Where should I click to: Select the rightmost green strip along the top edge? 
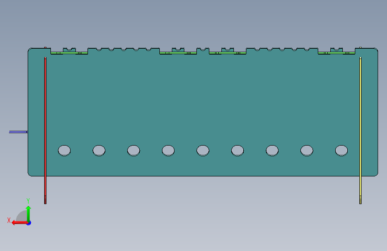coord(337,53)
